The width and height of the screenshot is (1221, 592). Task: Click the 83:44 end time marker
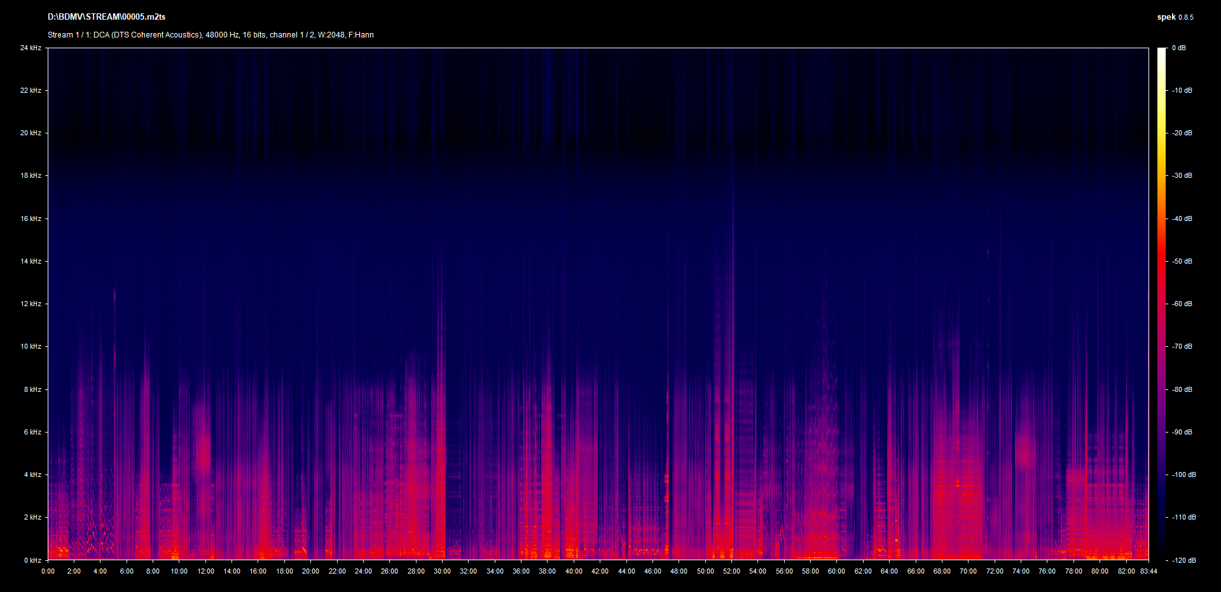1149,571
